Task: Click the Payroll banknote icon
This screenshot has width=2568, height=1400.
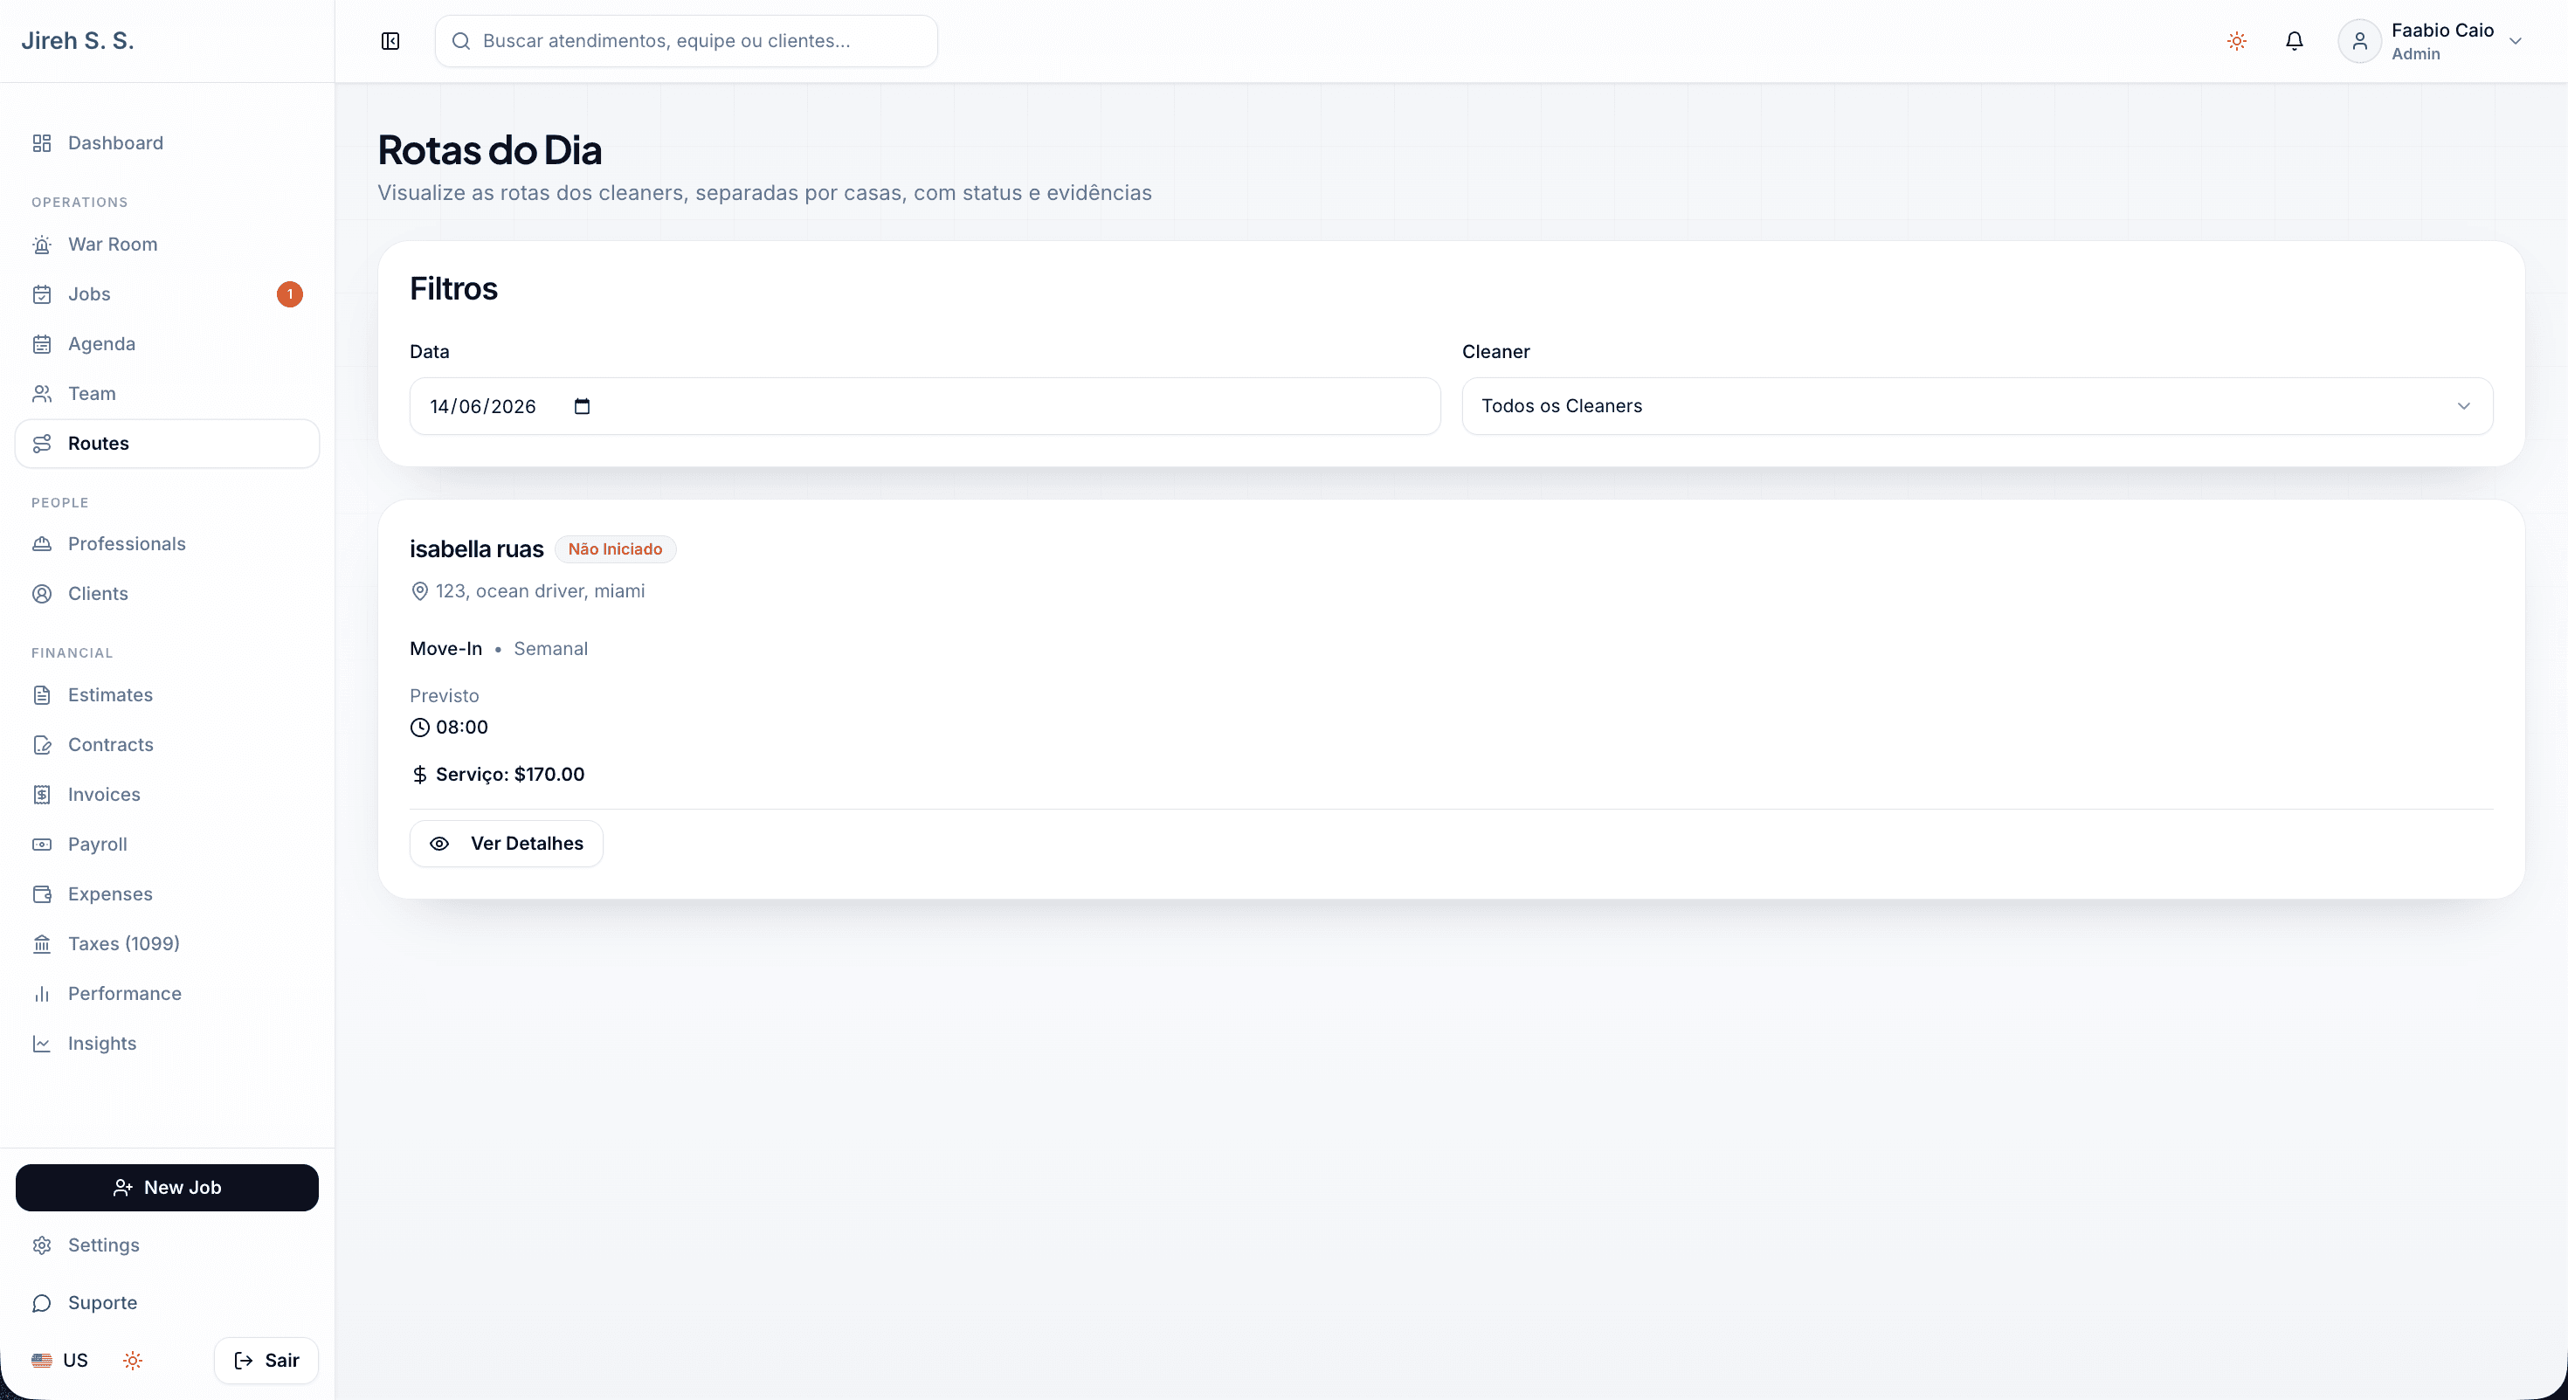Action: pyautogui.click(x=42, y=844)
